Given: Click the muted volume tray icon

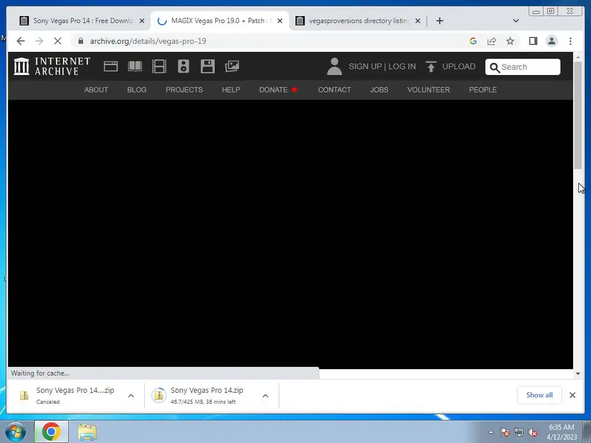Looking at the screenshot, I should click(x=533, y=432).
